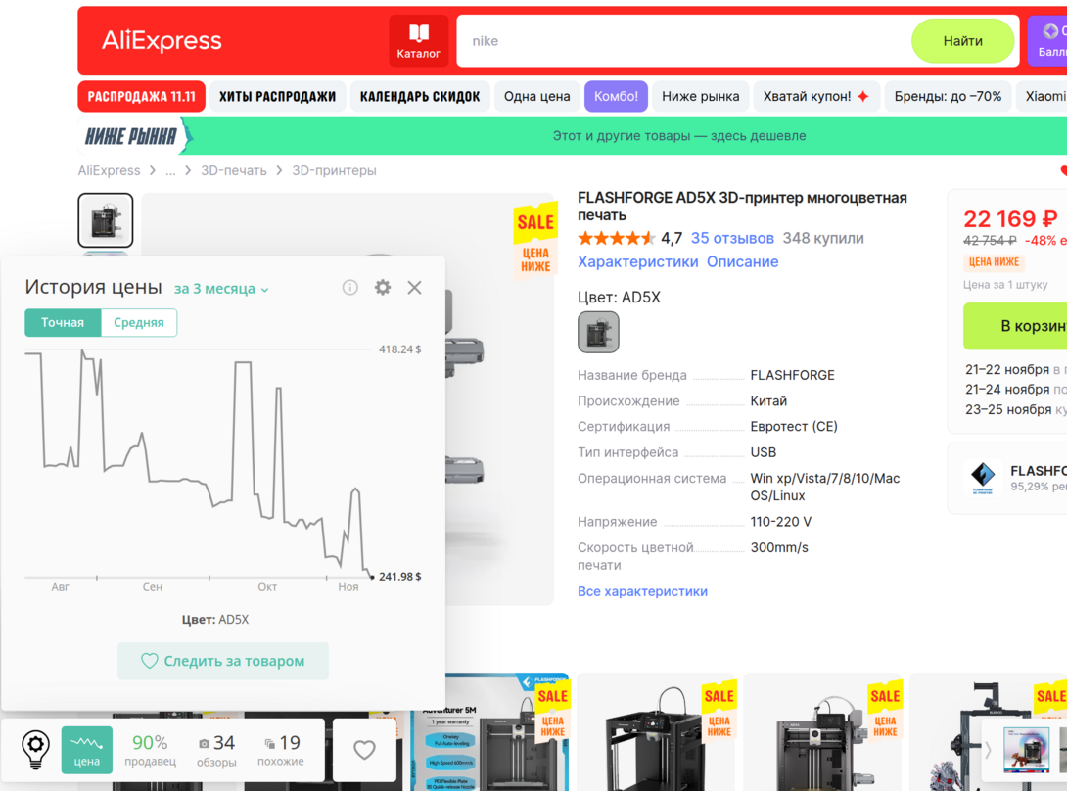Open the Каталог catalog button
This screenshot has width=1067, height=791.
pos(419,41)
